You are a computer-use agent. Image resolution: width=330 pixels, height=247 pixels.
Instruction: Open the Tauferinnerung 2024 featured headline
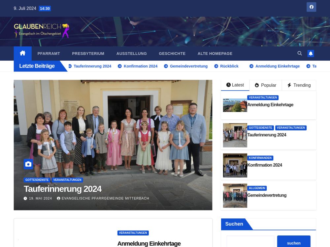[x=63, y=189]
